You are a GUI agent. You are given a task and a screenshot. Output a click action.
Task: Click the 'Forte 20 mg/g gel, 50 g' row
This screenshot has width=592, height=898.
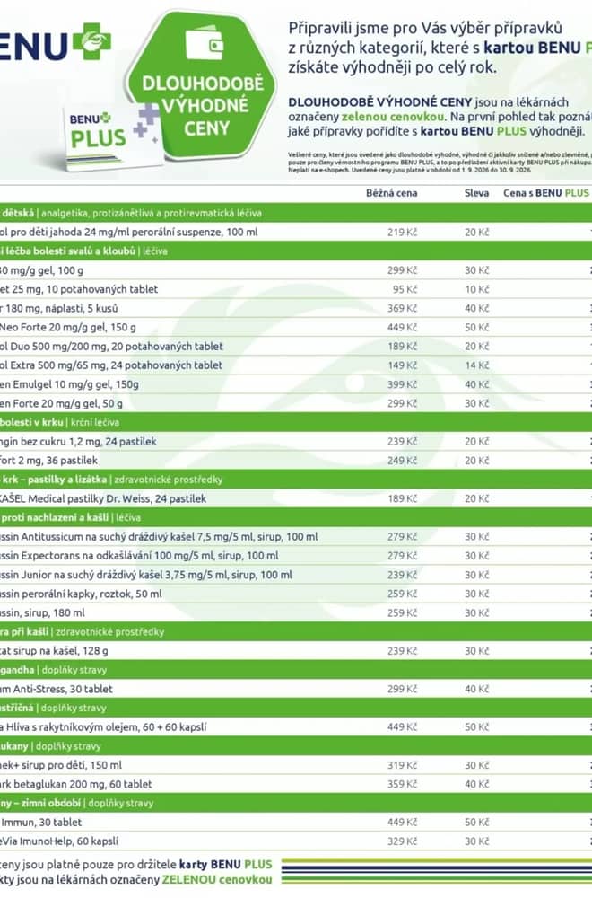(x=296, y=403)
